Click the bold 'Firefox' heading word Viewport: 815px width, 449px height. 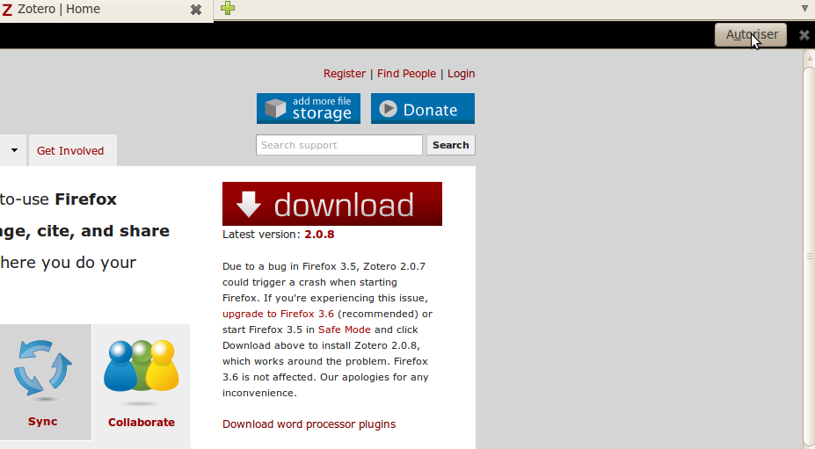86,199
